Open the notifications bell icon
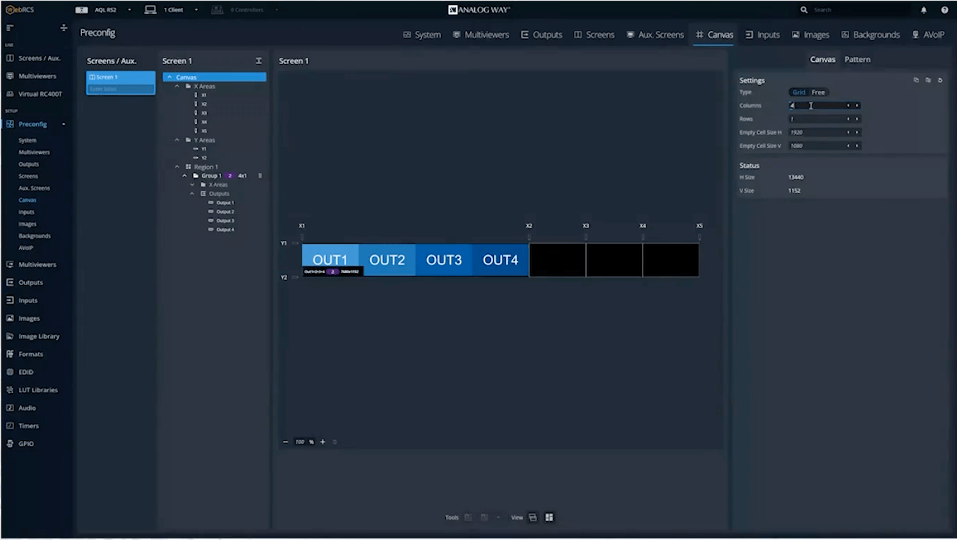This screenshot has width=957, height=540. (923, 10)
